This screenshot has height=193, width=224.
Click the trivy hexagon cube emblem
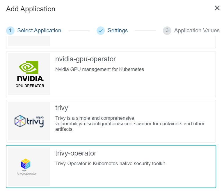point(21,121)
